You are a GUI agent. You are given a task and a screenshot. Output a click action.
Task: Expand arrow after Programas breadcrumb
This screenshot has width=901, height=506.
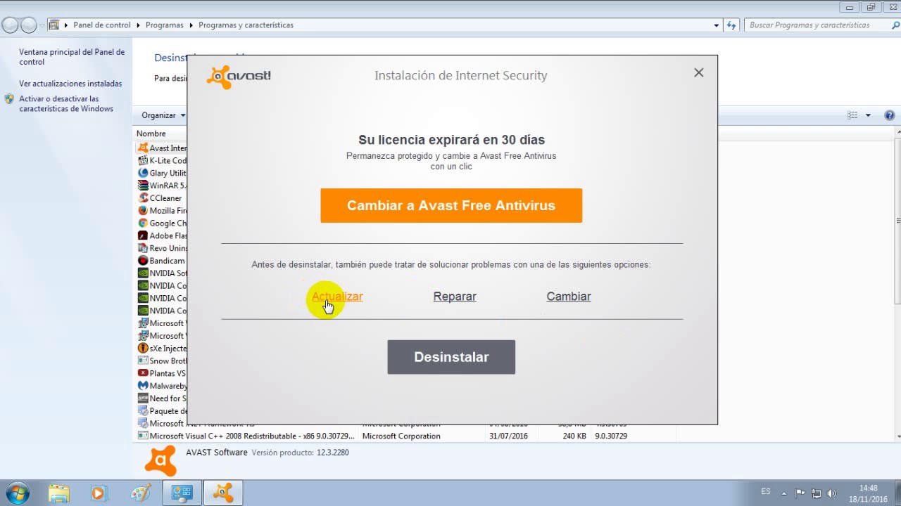[191, 25]
